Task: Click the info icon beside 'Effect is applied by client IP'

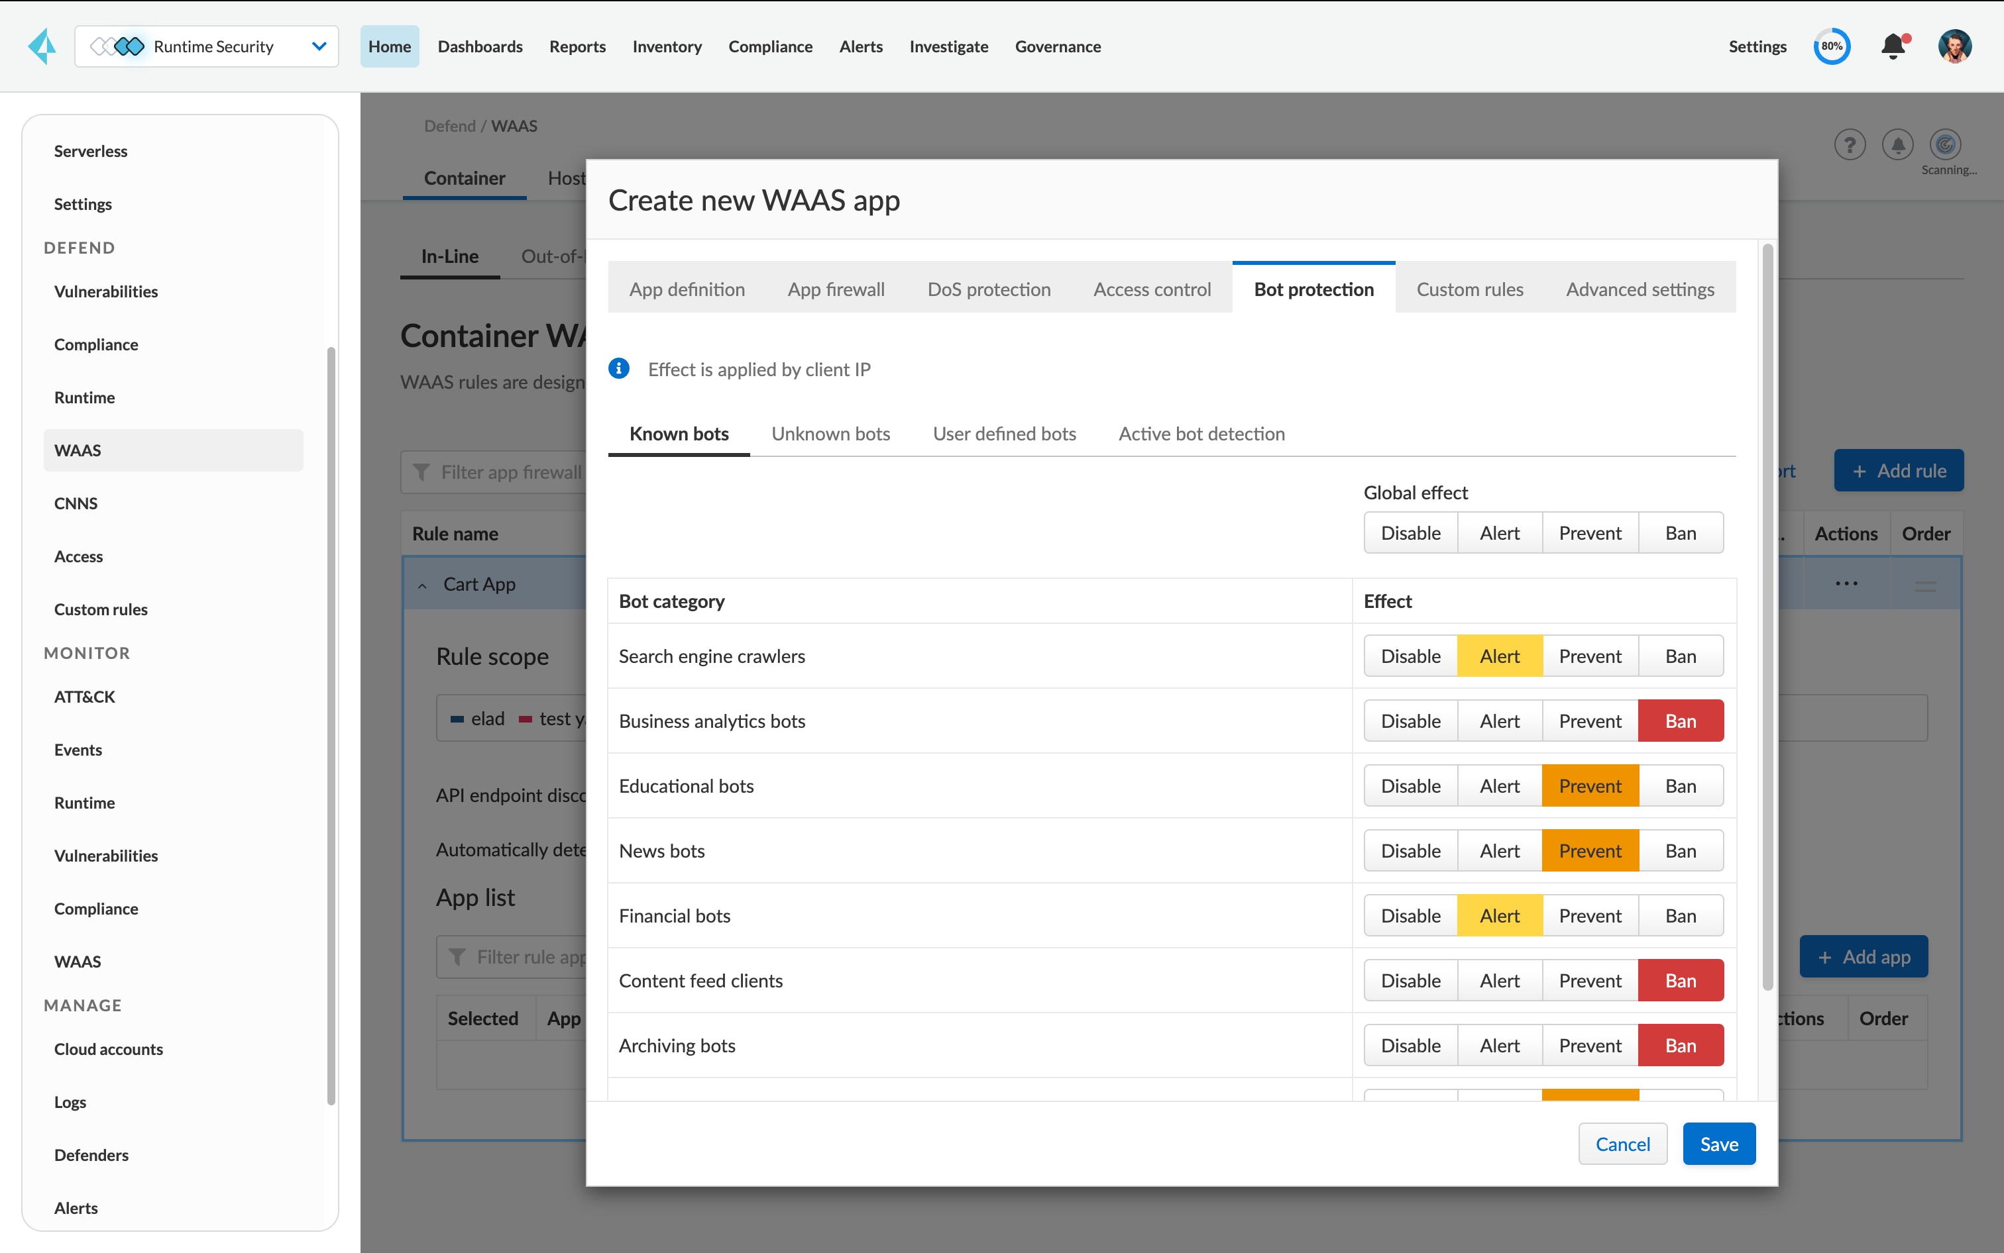Action: coord(620,368)
